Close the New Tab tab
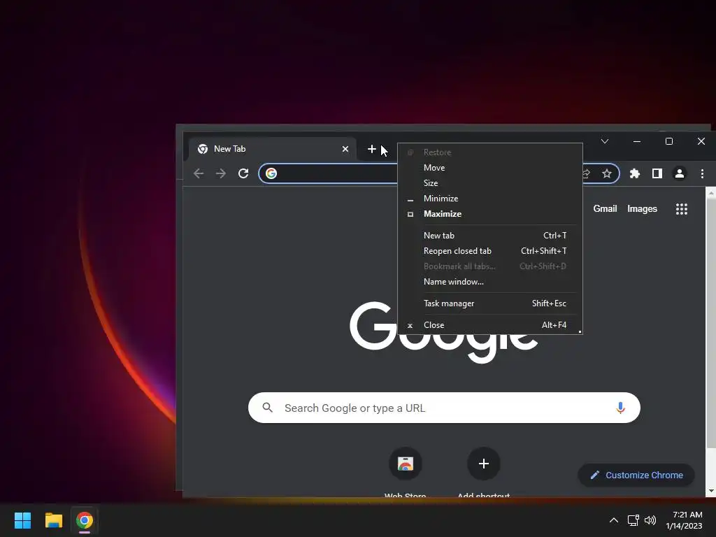The width and height of the screenshot is (716, 537). coord(345,149)
